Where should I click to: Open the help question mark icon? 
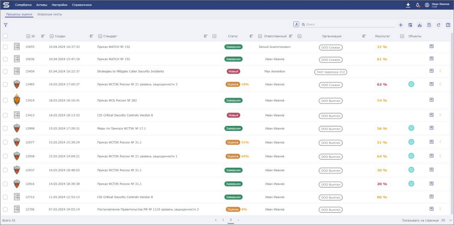point(448,25)
